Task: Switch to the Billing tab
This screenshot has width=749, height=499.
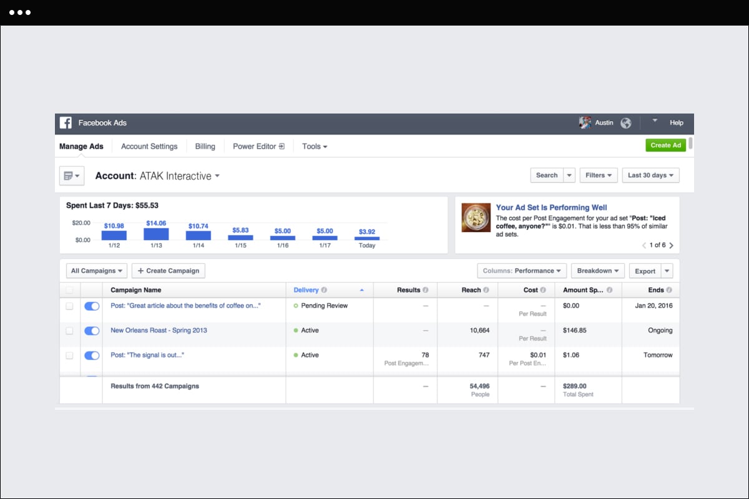Action: click(205, 147)
